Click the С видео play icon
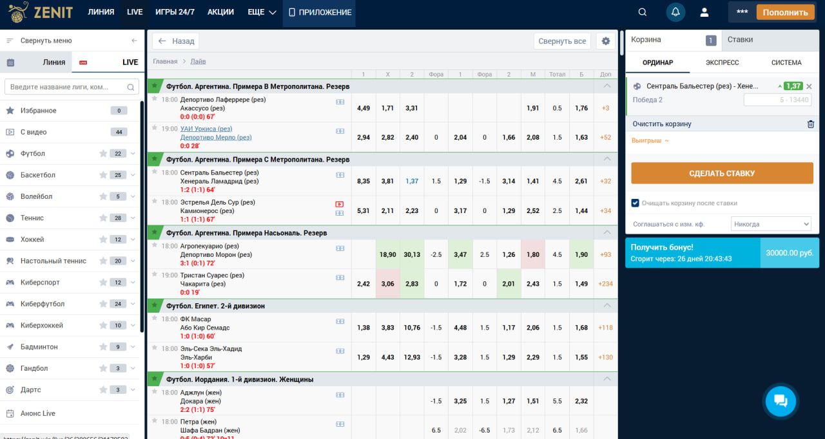The width and height of the screenshot is (825, 439). click(x=10, y=132)
